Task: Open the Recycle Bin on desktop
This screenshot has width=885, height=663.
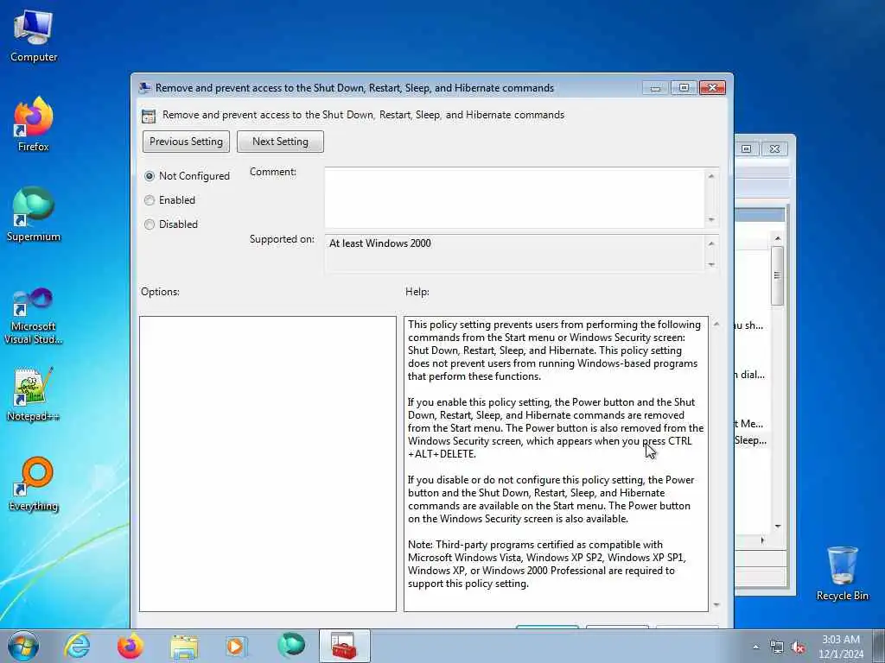Action: (x=842, y=573)
